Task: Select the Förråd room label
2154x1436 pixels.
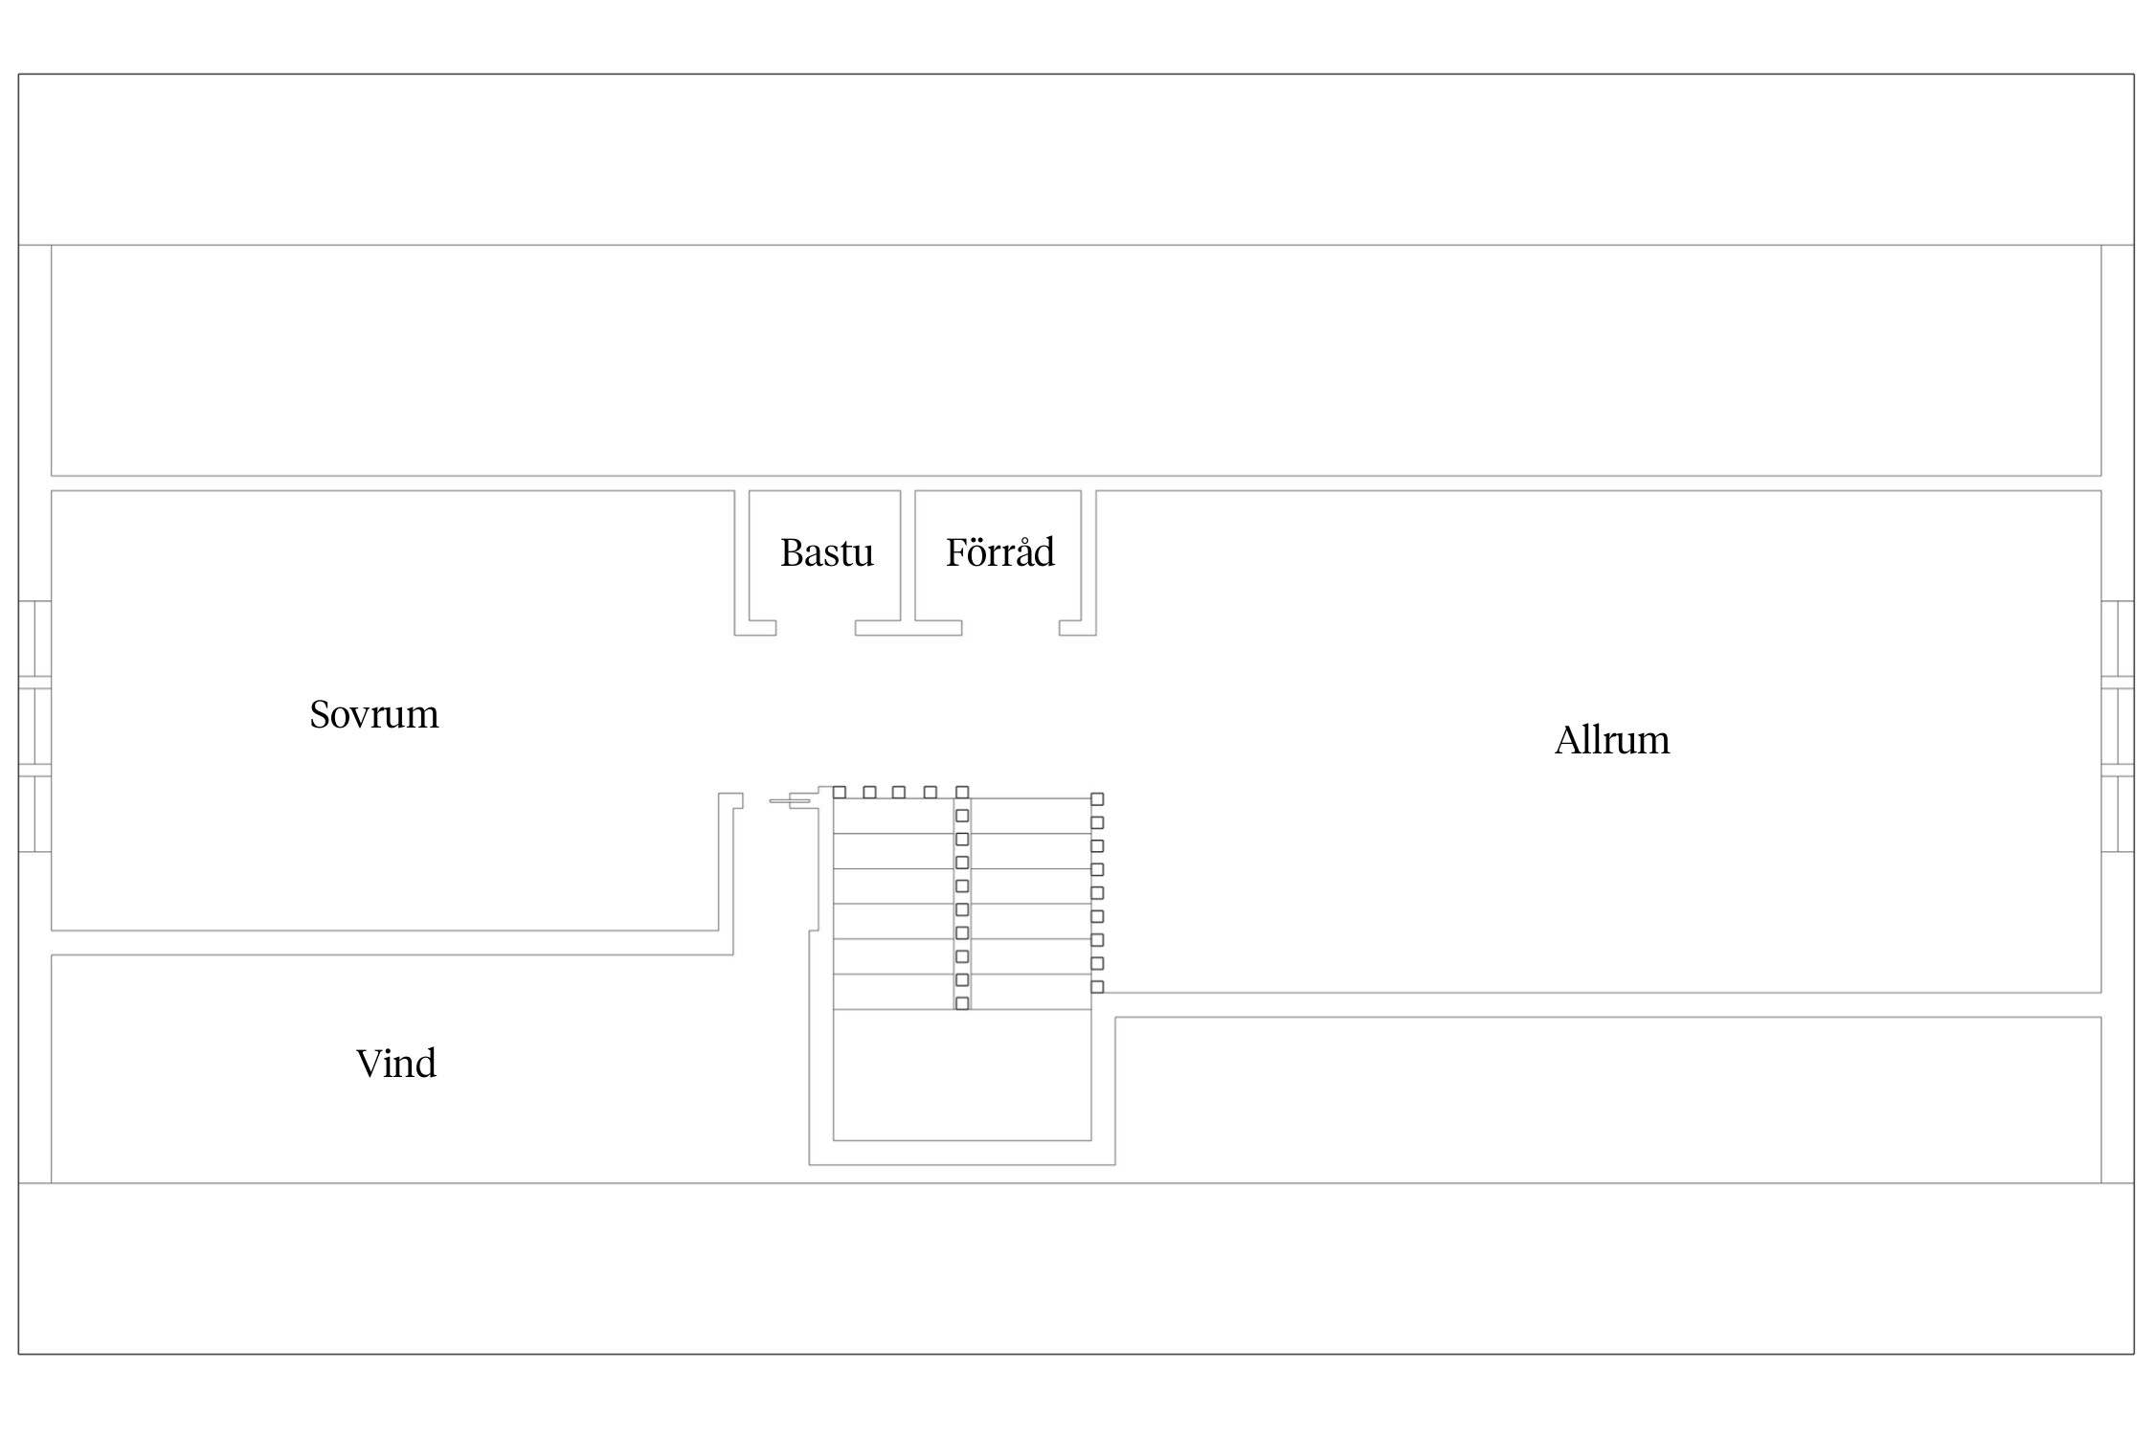Action: click(999, 553)
